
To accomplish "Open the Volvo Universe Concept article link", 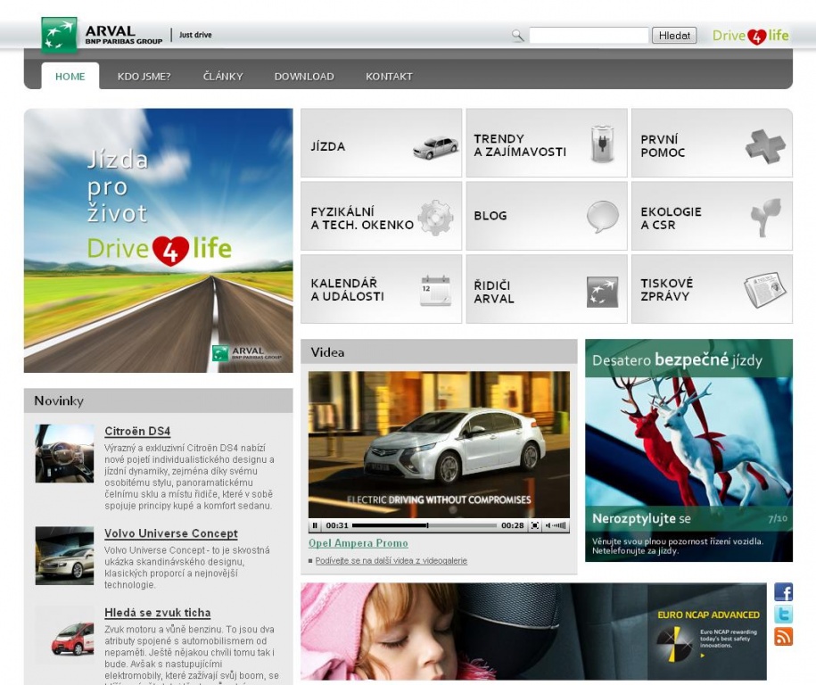I will click(x=170, y=533).
